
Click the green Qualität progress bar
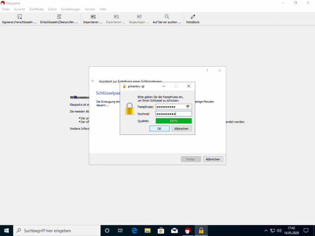[x=173, y=121]
